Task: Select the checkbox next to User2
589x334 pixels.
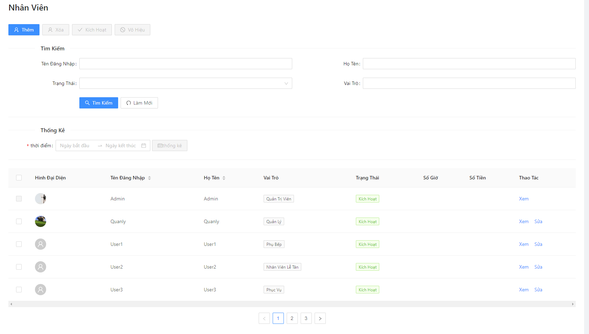Action: click(x=19, y=267)
